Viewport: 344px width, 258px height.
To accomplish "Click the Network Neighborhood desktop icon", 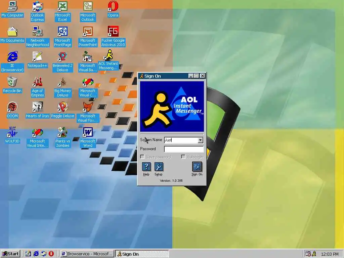I will [38, 36].
